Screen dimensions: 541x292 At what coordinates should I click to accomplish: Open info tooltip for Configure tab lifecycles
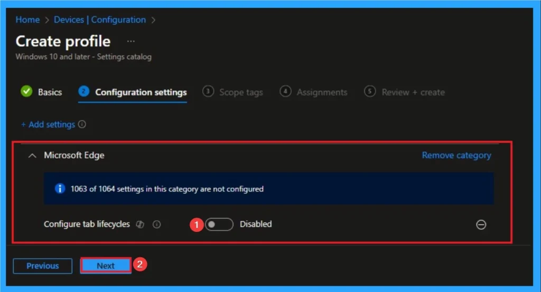click(x=156, y=225)
